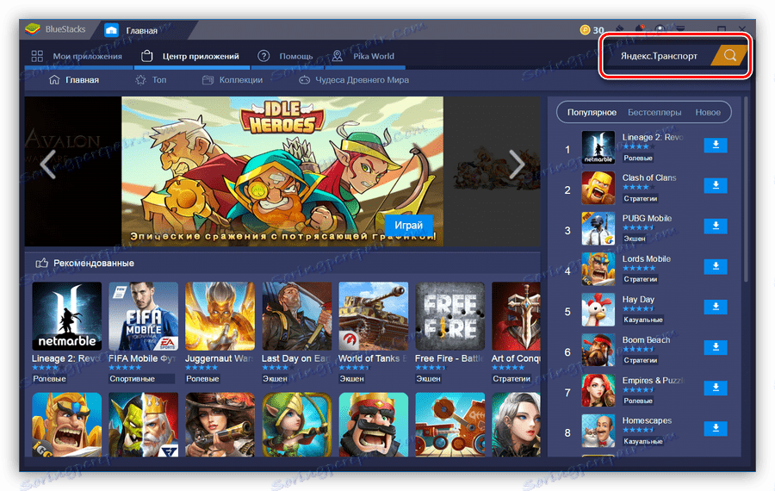
Task: Select the Новое filter
Action: [708, 112]
